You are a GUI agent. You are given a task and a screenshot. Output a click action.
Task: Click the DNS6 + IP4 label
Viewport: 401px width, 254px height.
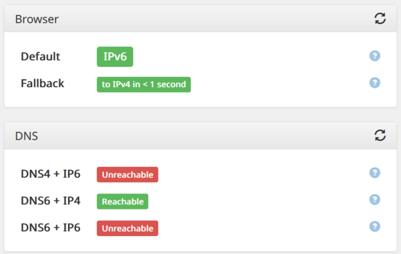tap(51, 201)
